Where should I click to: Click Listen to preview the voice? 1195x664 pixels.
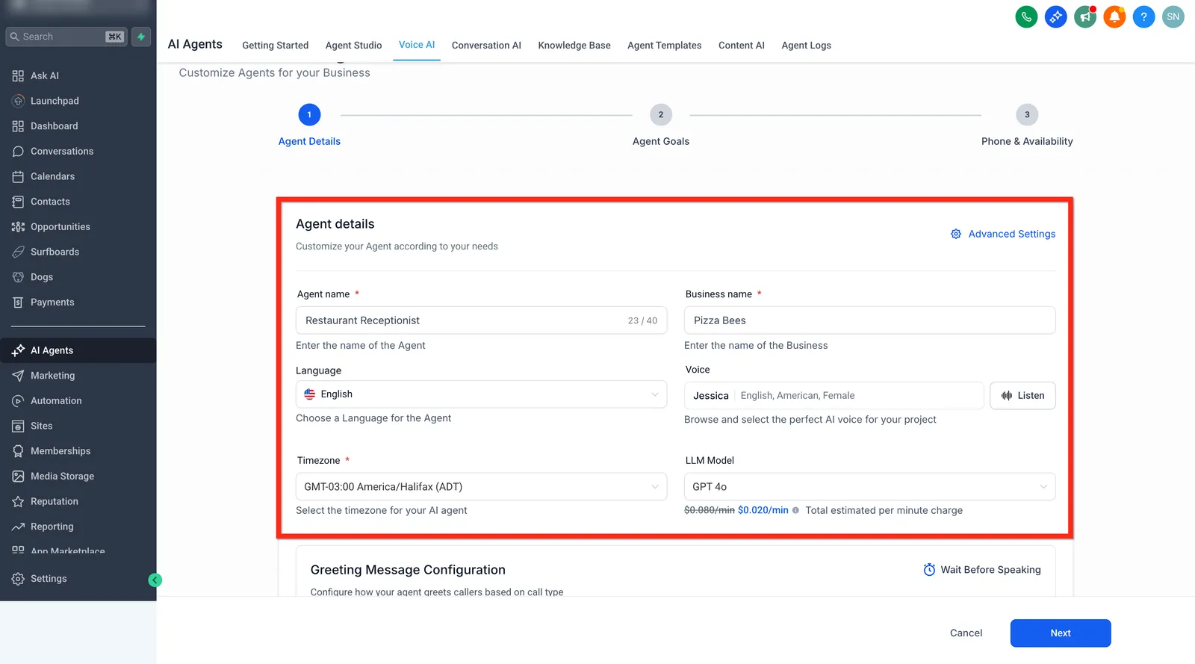pyautogui.click(x=1022, y=395)
